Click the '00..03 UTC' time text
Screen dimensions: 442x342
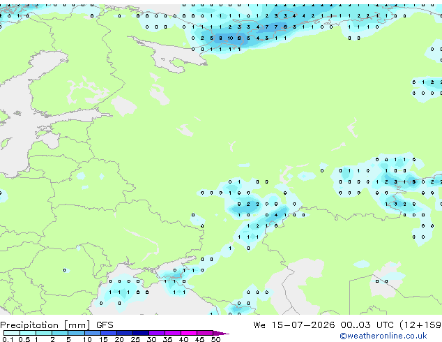coord(367,325)
